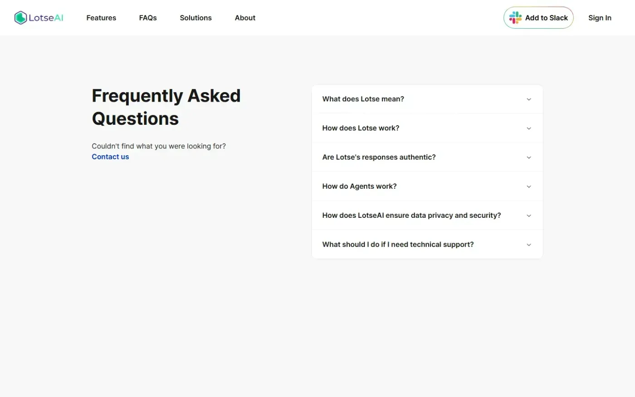Click the Slack logo icon
Screen dimensions: 635x397
tap(515, 18)
